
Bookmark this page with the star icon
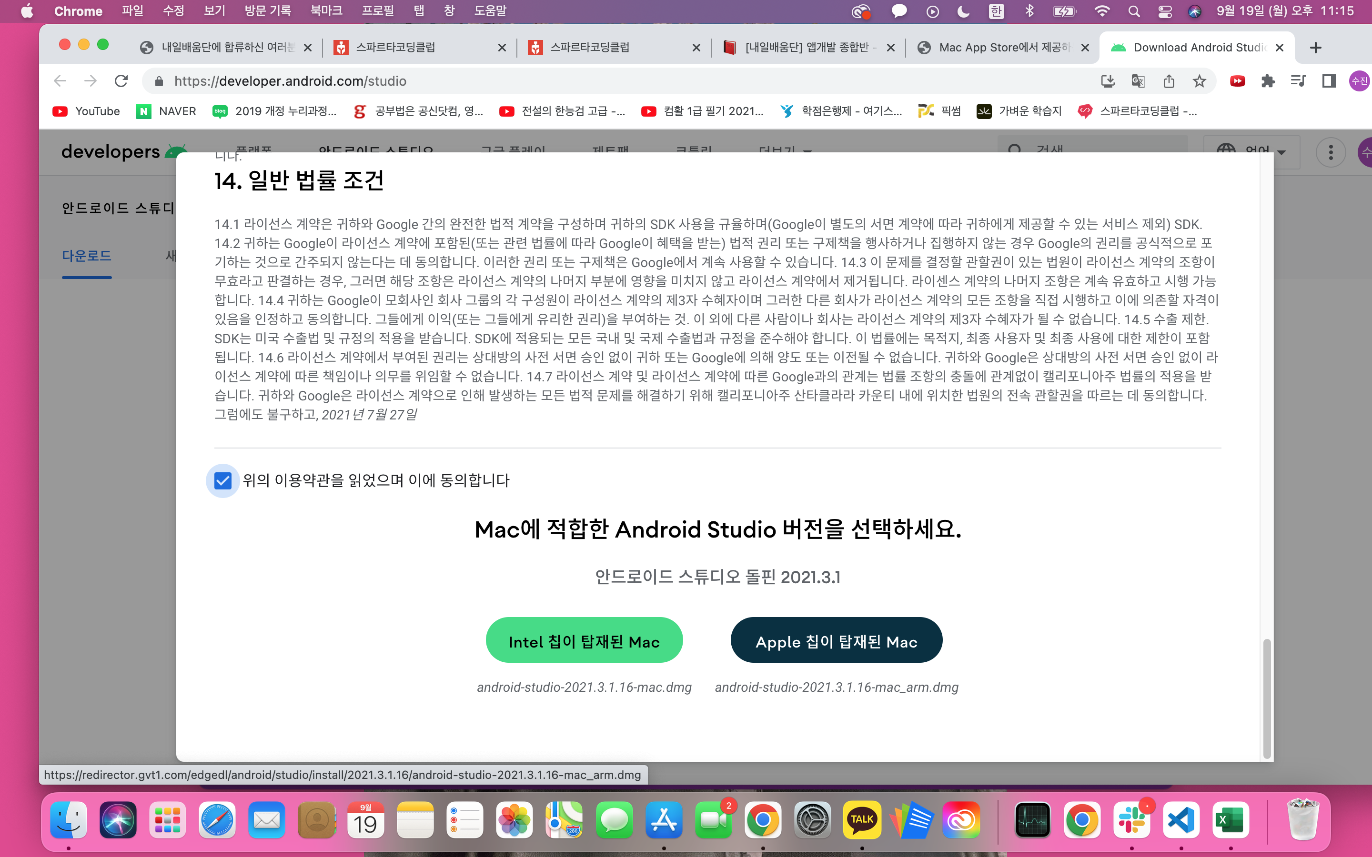tap(1200, 81)
